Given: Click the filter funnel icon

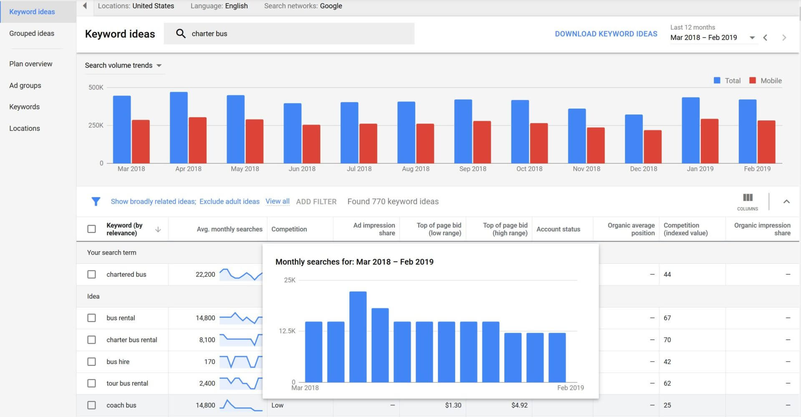Looking at the screenshot, I should pos(96,202).
